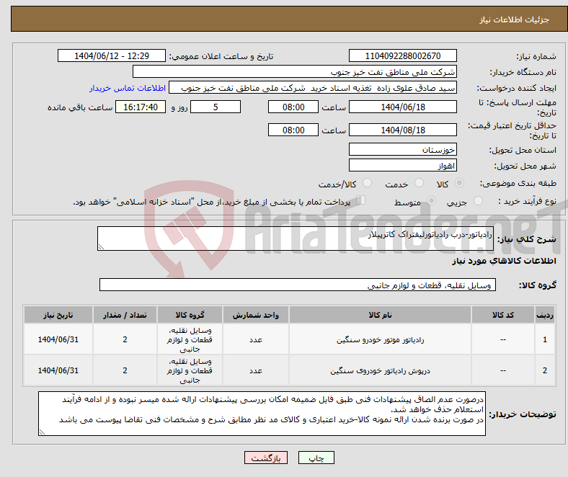
Task: Click buyer notes textarea
Action: click(x=262, y=414)
